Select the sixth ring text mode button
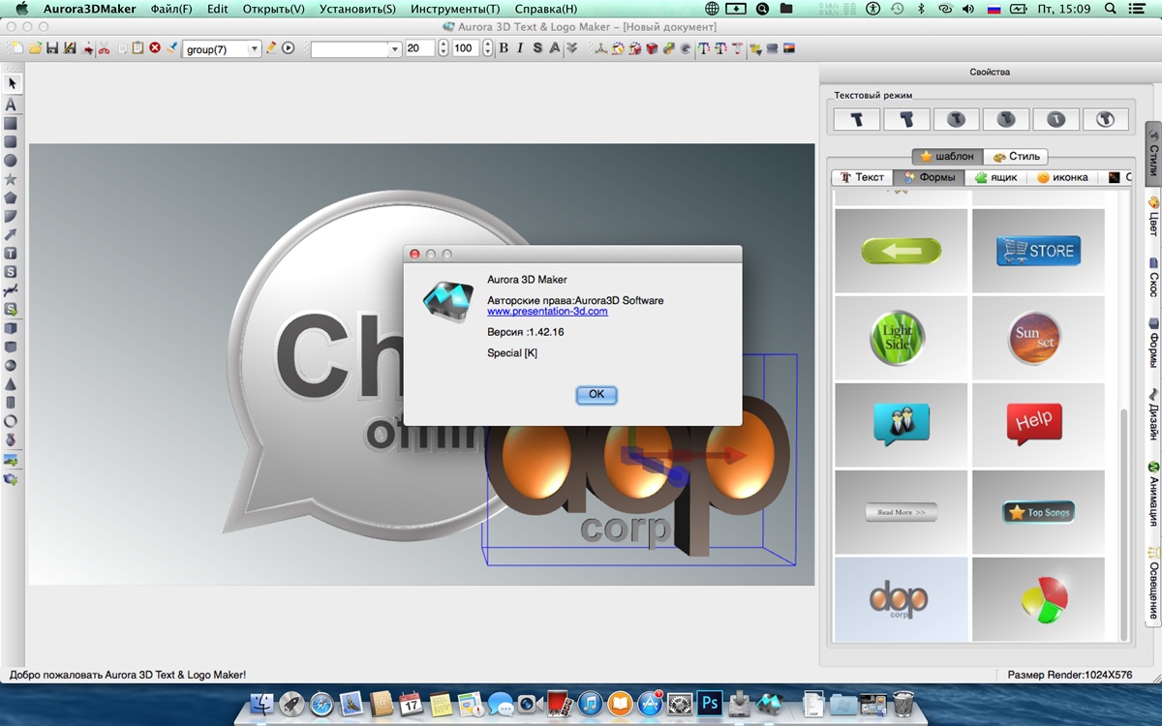 [1106, 119]
